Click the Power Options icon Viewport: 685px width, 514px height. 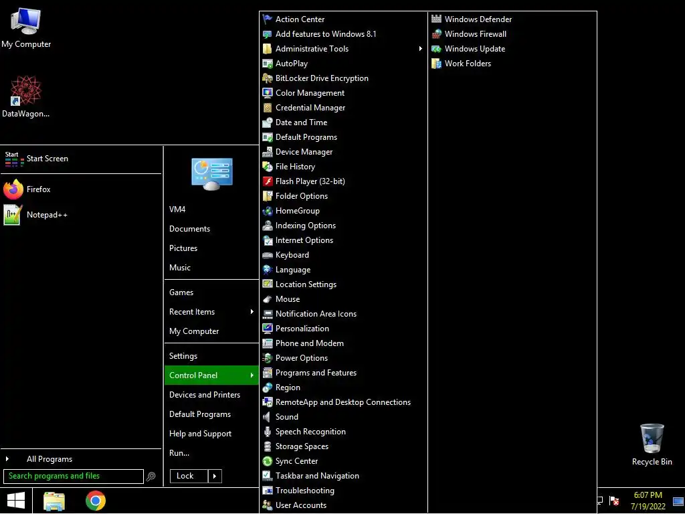pyautogui.click(x=268, y=358)
